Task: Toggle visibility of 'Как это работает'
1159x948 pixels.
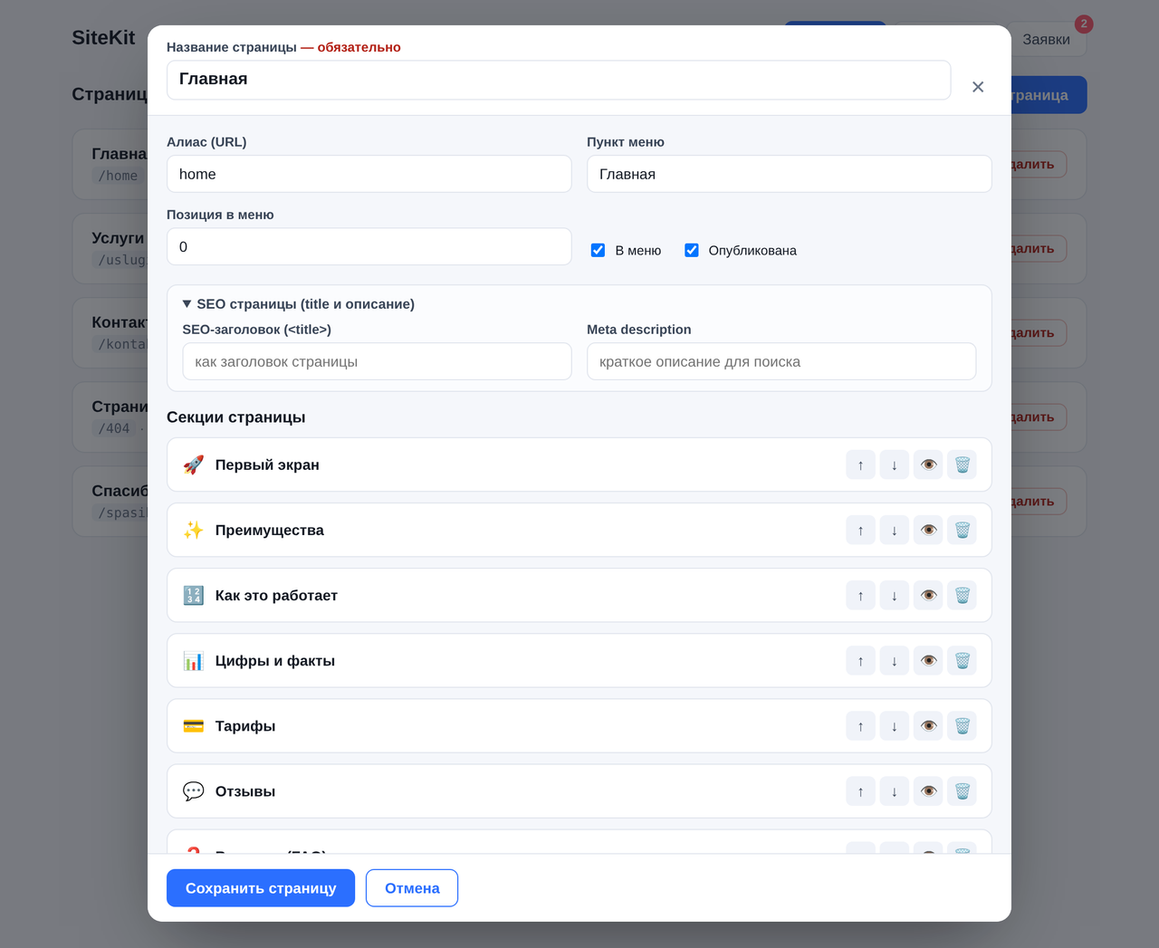Action: tap(928, 595)
